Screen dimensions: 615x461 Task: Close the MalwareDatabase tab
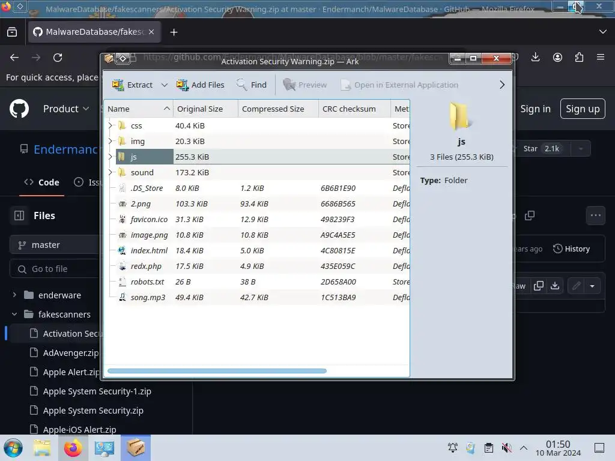coord(151,32)
